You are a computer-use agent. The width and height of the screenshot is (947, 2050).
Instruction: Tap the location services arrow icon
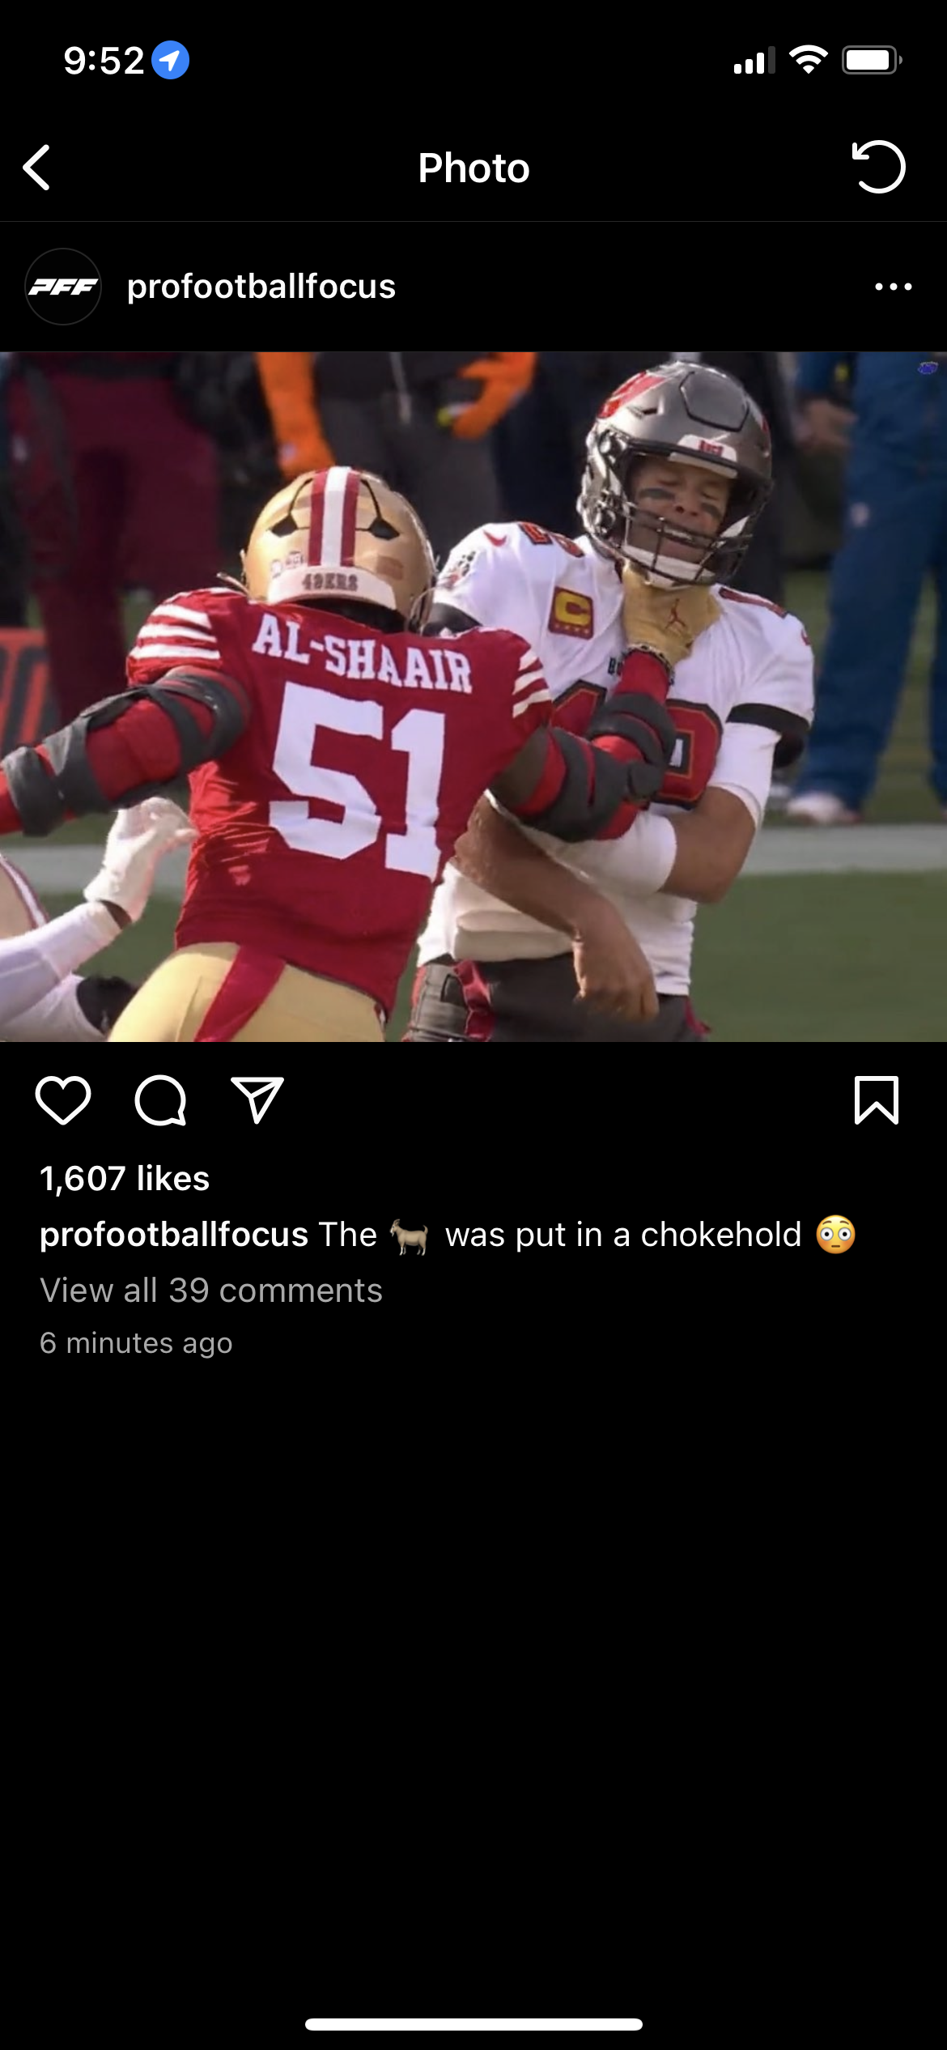click(170, 60)
